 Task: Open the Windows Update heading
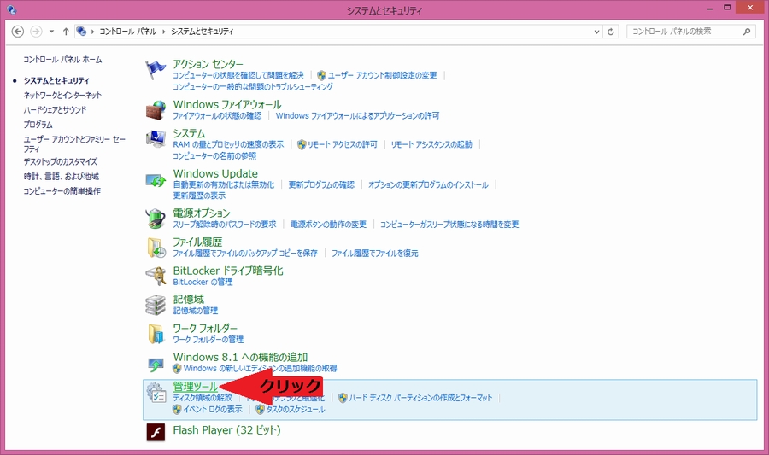click(x=215, y=173)
